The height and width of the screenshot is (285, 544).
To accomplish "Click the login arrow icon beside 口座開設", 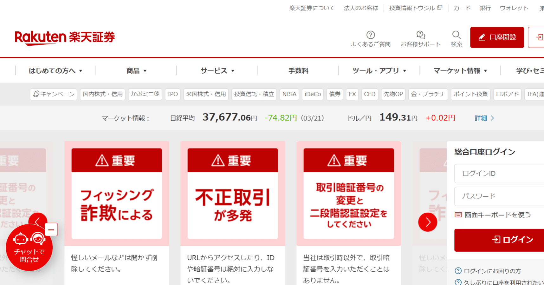I will click(x=539, y=37).
